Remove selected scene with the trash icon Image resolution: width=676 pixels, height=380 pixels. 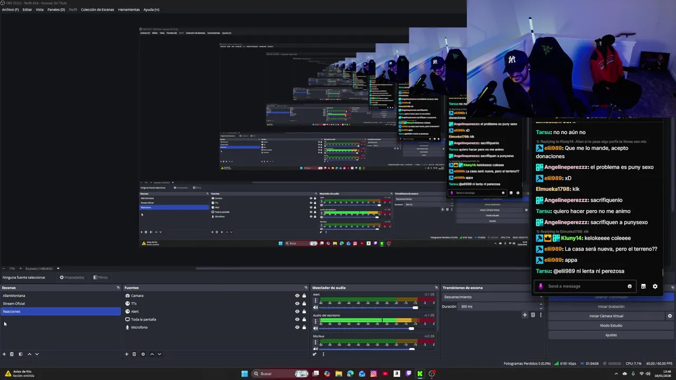(12, 354)
